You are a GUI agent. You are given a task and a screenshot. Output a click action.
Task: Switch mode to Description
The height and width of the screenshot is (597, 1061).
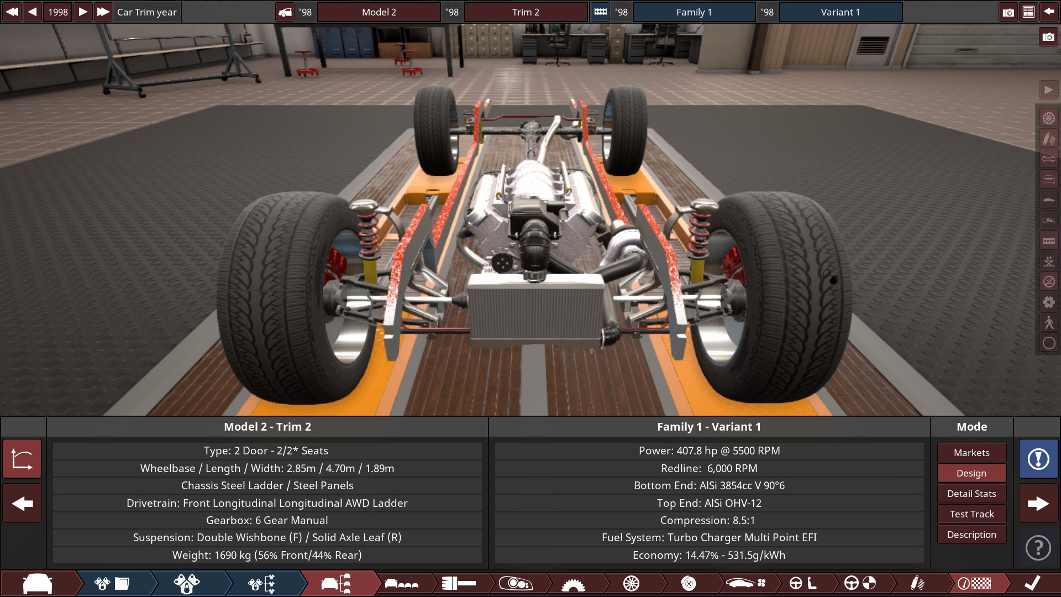[971, 534]
